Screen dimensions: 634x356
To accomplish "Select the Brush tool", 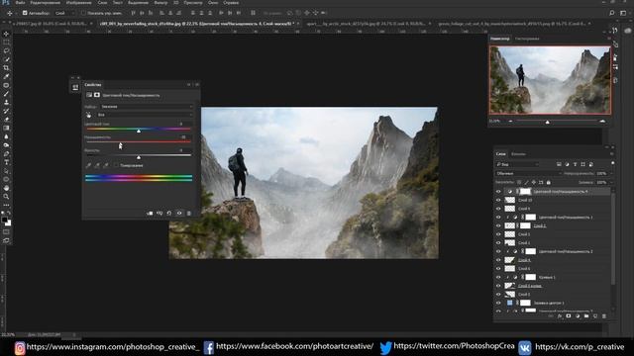I will [6, 94].
